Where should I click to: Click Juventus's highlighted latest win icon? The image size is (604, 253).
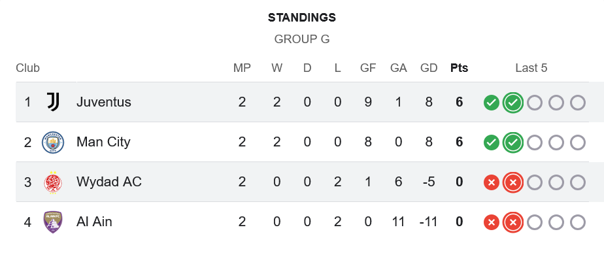(513, 103)
